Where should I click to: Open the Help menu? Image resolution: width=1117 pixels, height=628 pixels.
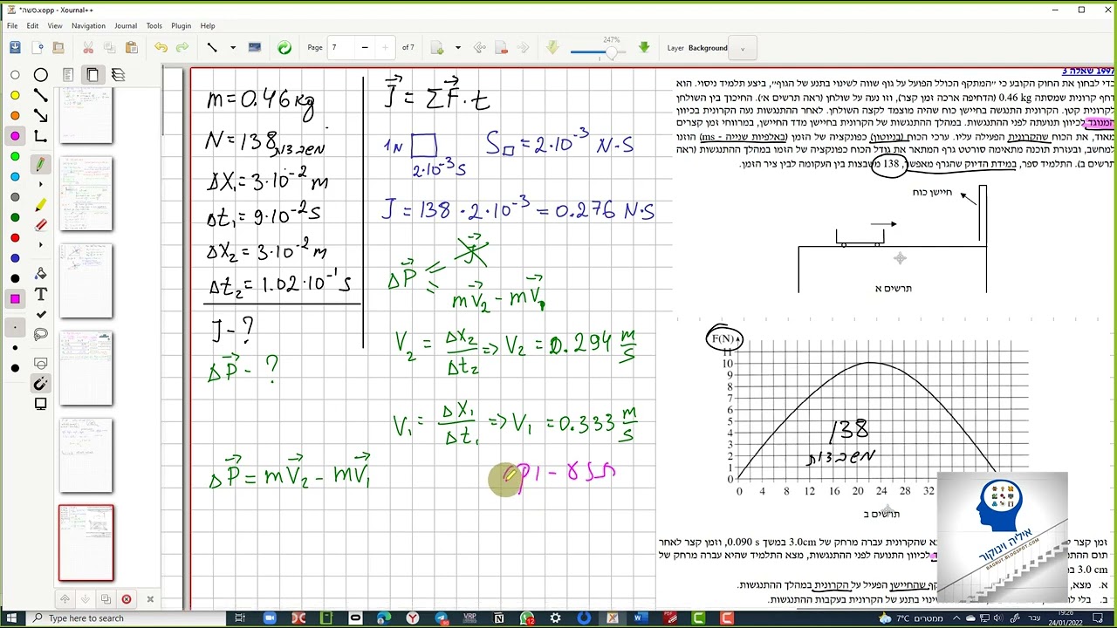(x=208, y=26)
